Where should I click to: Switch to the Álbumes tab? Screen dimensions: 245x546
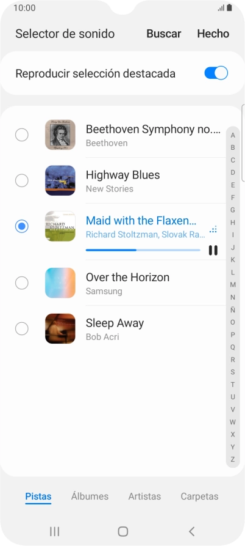point(90,496)
